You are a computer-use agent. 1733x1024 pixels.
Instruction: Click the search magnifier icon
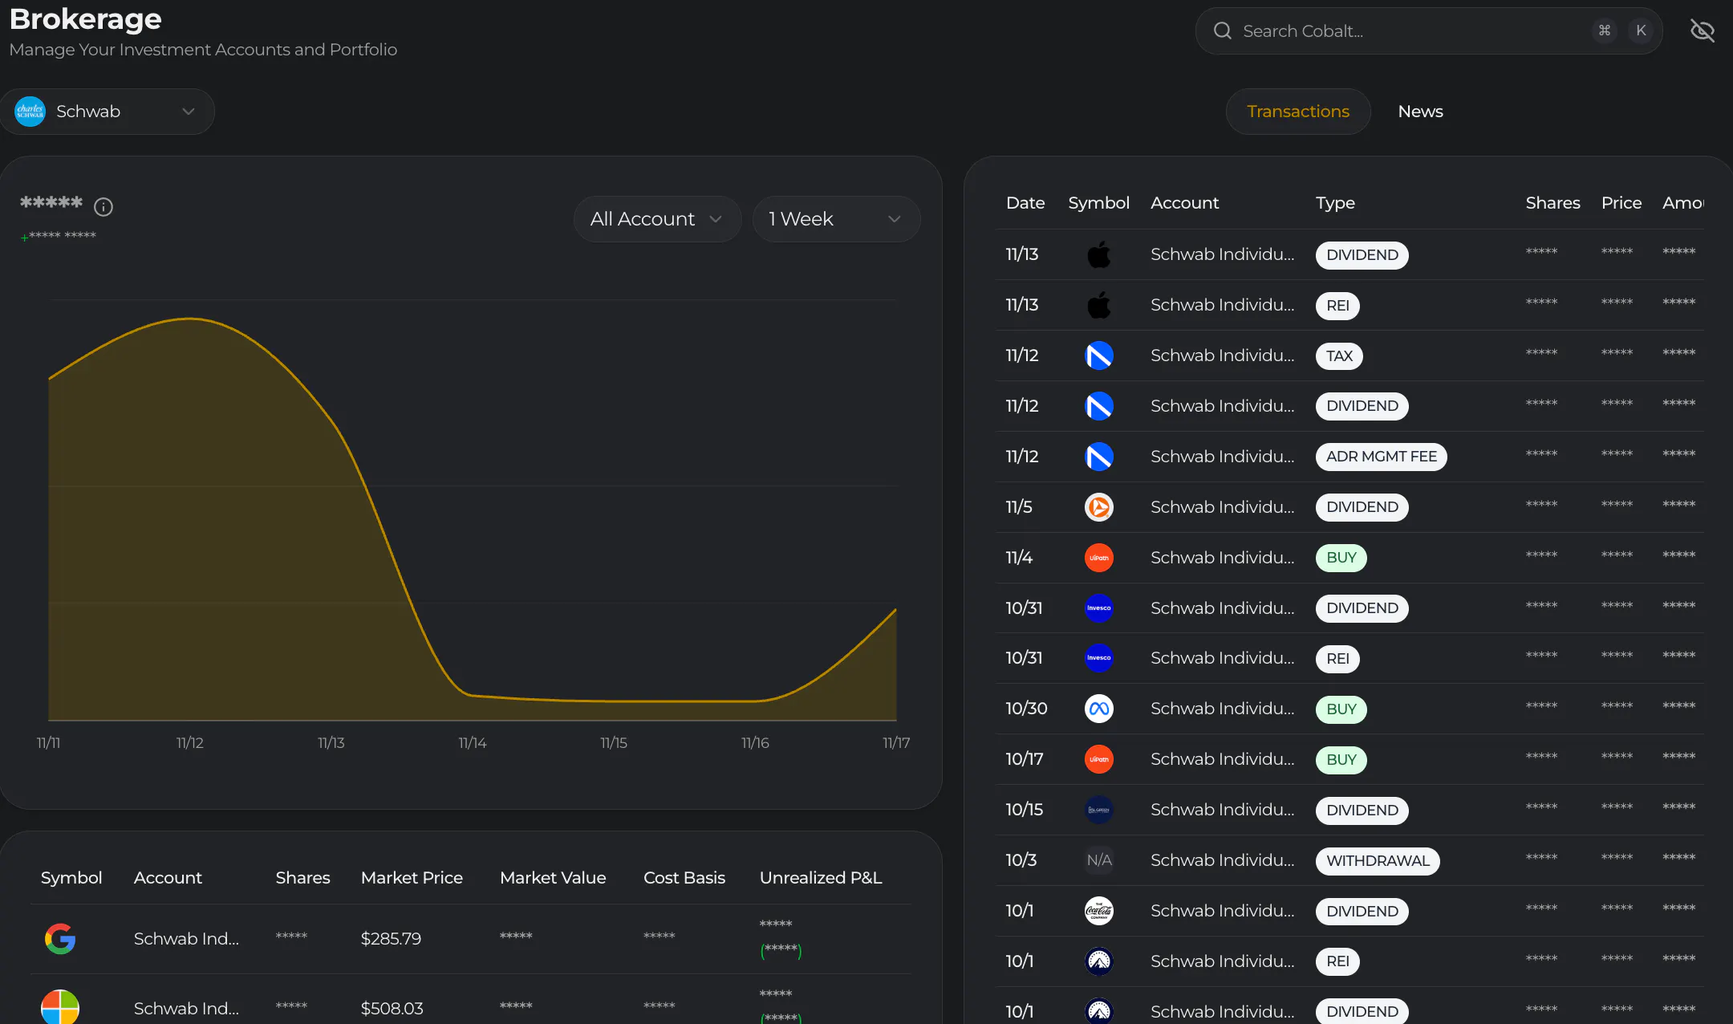(x=1222, y=31)
